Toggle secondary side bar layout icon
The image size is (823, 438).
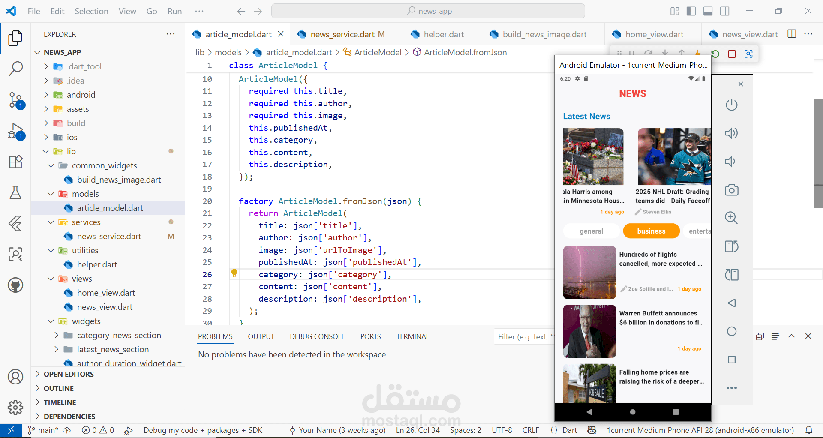coord(724,11)
